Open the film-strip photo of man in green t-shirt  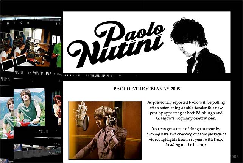pyautogui.click(x=30, y=107)
